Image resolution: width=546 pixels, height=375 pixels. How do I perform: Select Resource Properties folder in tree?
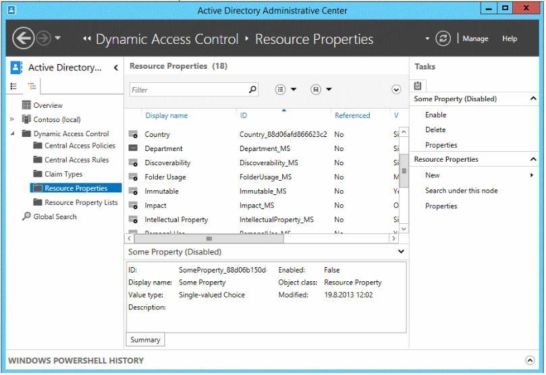[x=76, y=188]
